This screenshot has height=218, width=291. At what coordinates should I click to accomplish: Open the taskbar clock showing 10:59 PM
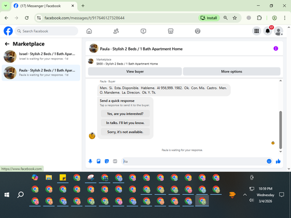click(265, 195)
